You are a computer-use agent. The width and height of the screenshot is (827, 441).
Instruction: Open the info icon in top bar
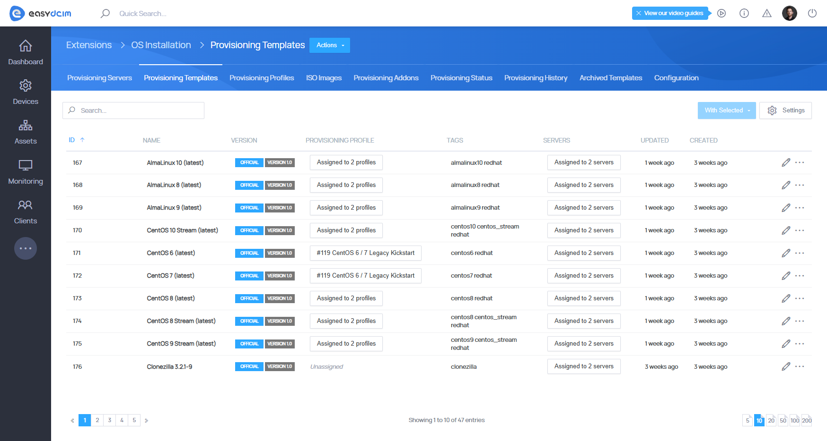pos(744,13)
